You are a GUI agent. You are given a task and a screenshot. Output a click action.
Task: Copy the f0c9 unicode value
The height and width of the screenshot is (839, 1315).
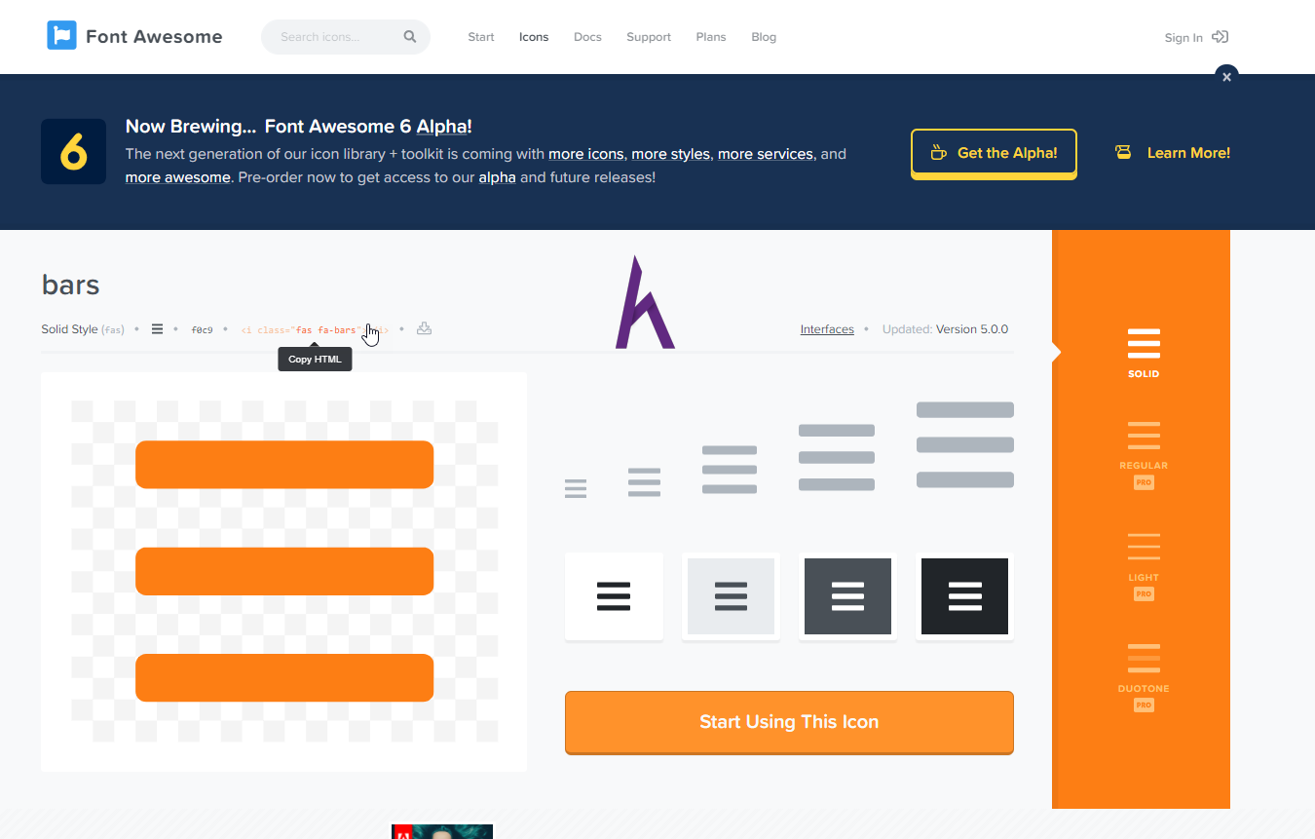[x=202, y=330]
